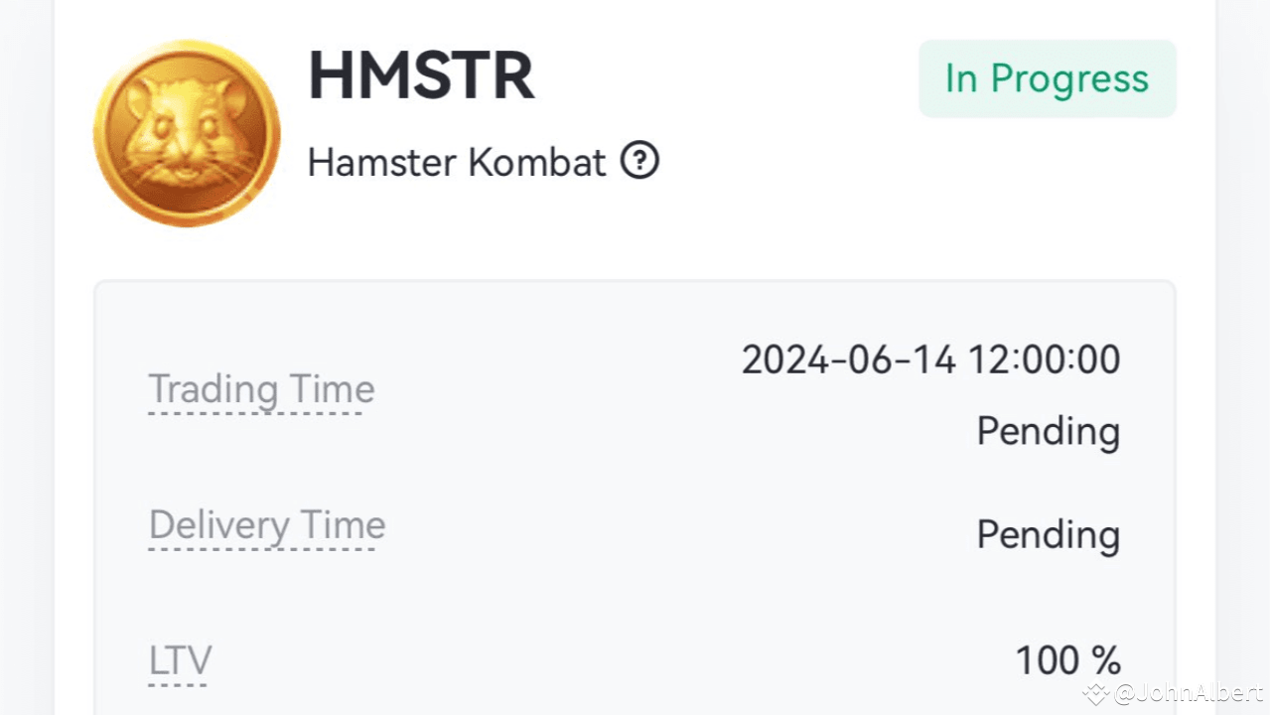Expand the Trading Time details
The image size is (1271, 715).
click(260, 389)
